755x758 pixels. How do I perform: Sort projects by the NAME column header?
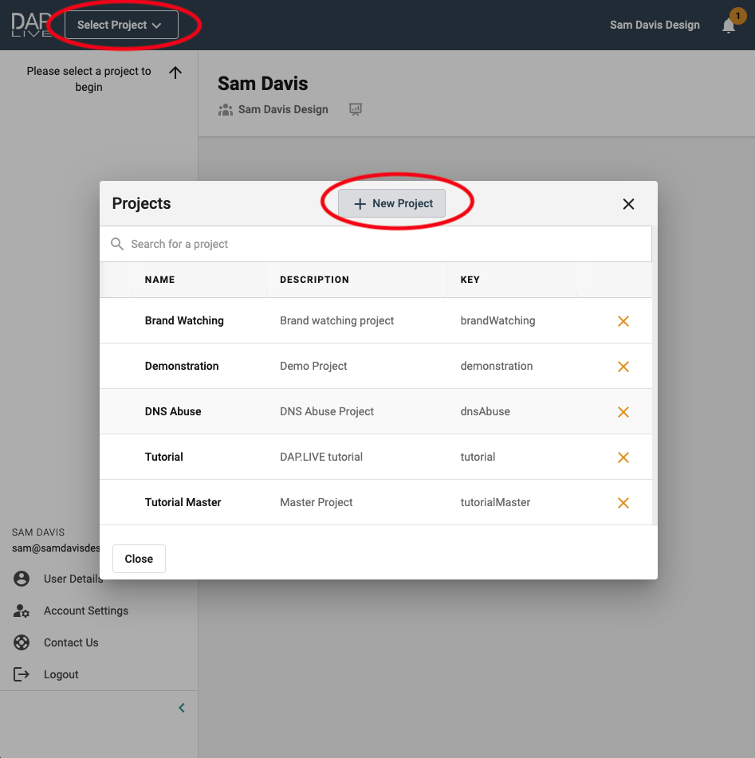[159, 280]
